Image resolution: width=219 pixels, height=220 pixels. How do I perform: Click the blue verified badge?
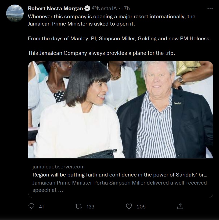pyautogui.click(x=87, y=9)
